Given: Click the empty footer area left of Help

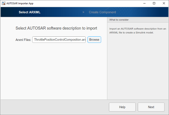Looking at the screenshot, I should click(x=53, y=107).
